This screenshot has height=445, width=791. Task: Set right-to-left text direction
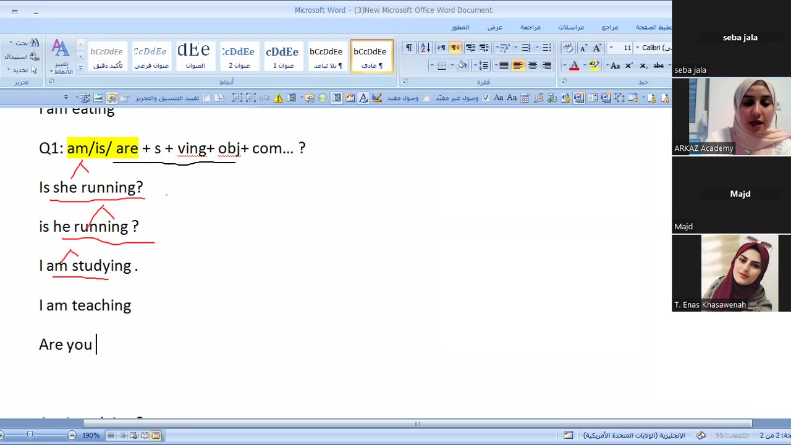pos(455,48)
